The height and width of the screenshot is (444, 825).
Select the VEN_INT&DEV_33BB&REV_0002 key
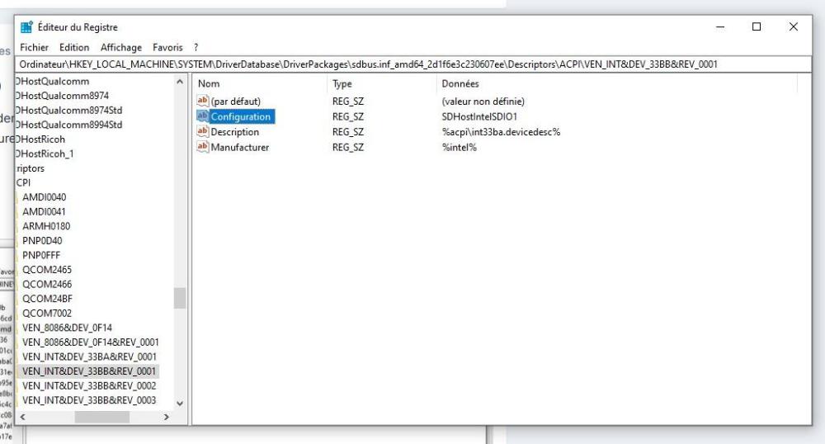coord(89,385)
